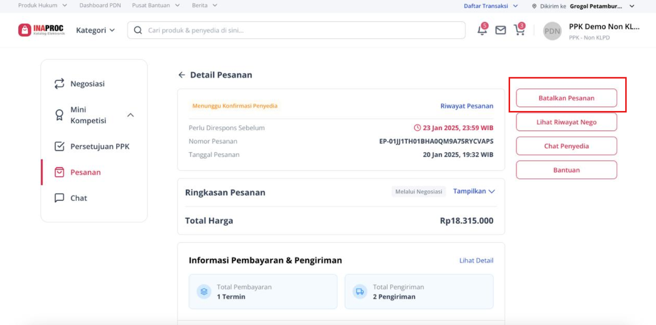Image resolution: width=656 pixels, height=325 pixels.
Task: Expand the Kategori dropdown
Action: (x=95, y=30)
